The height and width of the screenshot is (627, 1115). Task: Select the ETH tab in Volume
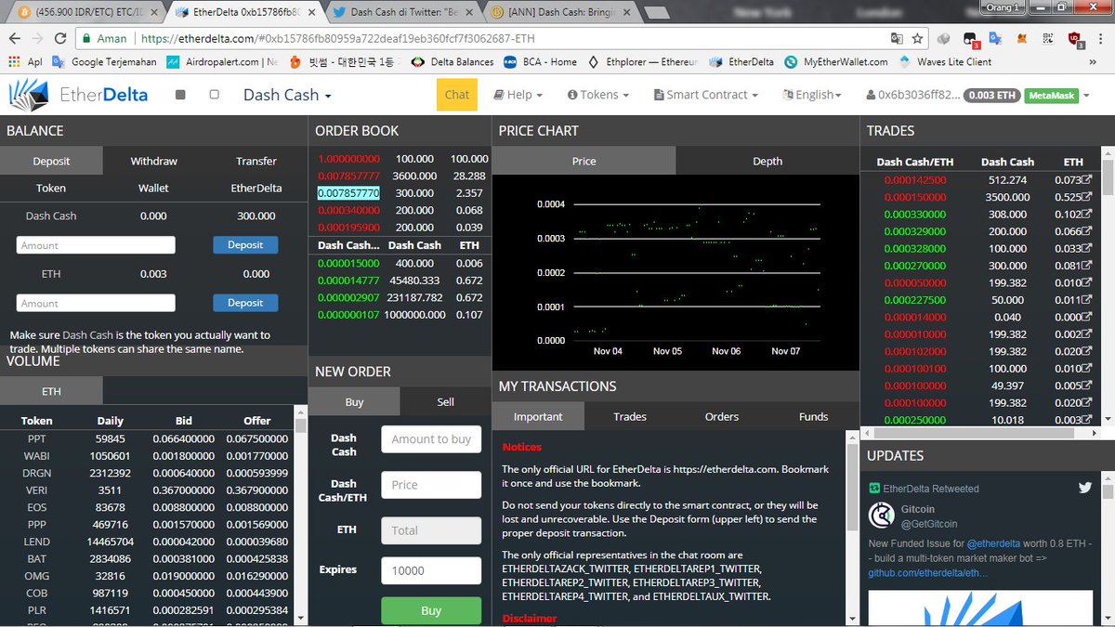tap(51, 391)
